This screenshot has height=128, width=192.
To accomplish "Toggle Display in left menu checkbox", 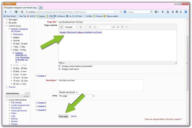I will click(x=60, y=69).
